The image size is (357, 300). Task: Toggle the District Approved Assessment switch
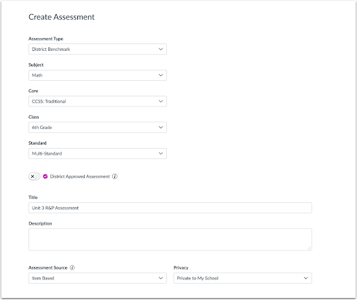coord(35,176)
